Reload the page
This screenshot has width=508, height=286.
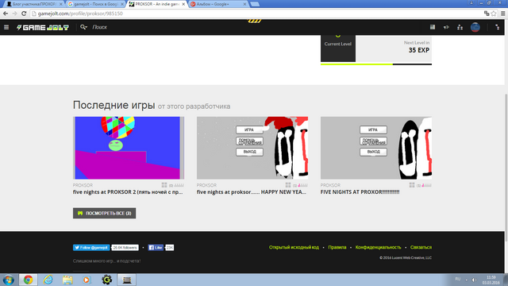24,14
